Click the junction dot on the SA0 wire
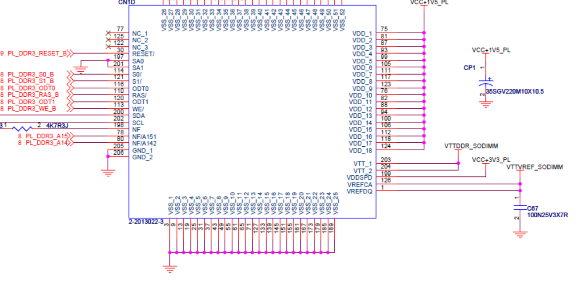581x286 pixels. tap(108, 60)
